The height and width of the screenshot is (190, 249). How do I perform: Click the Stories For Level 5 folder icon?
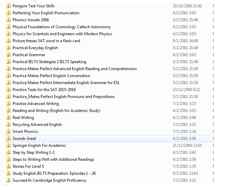pos(8,166)
